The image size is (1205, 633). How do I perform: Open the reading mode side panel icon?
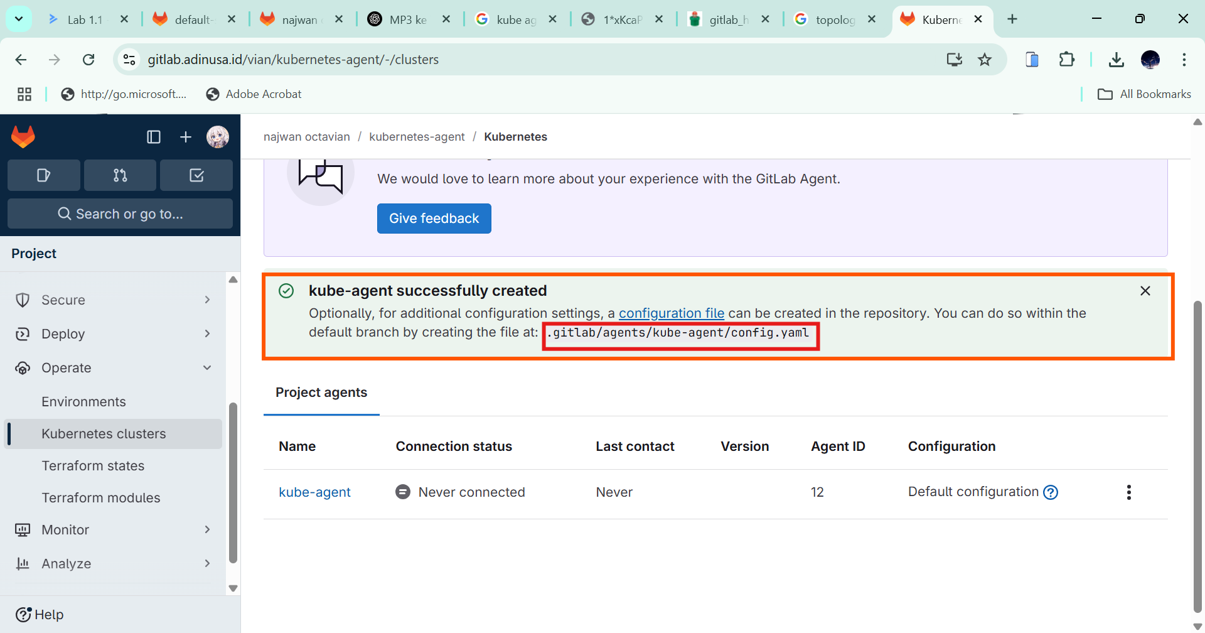point(1032,60)
